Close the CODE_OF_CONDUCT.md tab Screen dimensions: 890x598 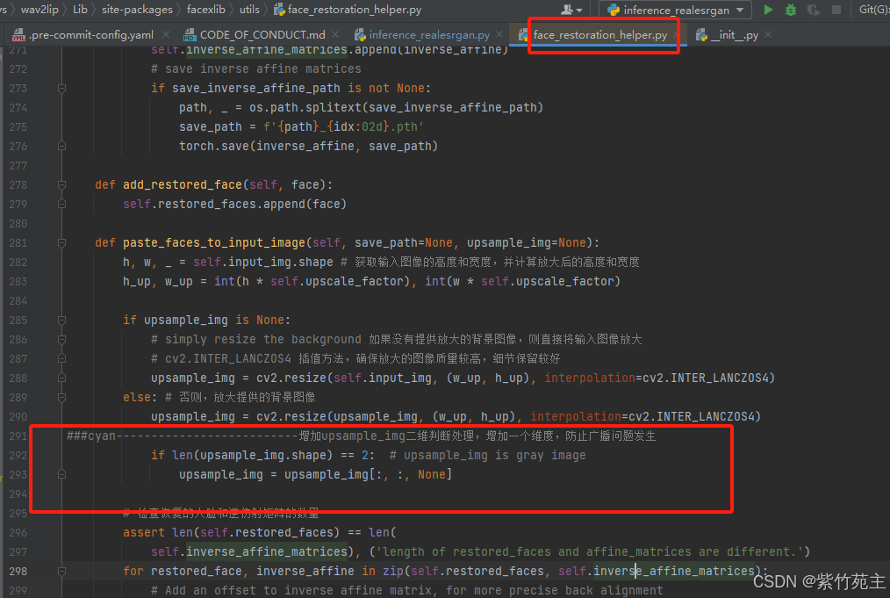(x=335, y=34)
